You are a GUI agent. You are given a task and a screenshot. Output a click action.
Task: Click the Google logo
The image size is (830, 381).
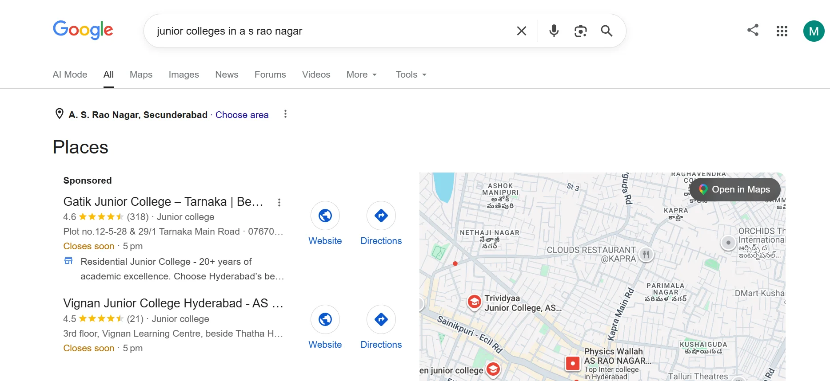[83, 30]
